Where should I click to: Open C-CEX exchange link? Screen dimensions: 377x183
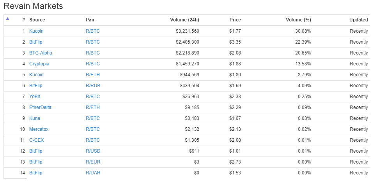tap(36, 140)
